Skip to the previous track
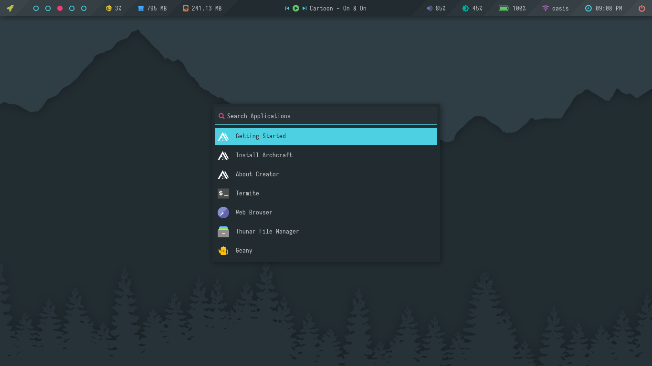The height and width of the screenshot is (366, 652). [287, 8]
